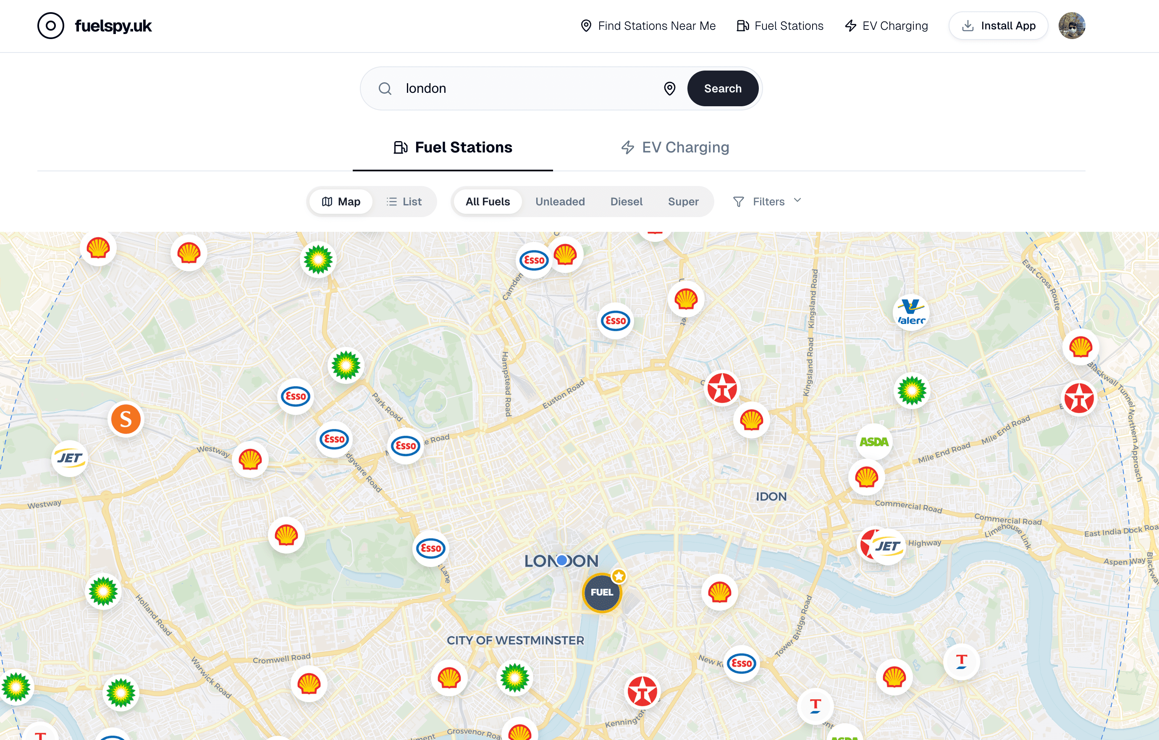Focus the london search input field
This screenshot has width=1159, height=740.
pos(530,89)
